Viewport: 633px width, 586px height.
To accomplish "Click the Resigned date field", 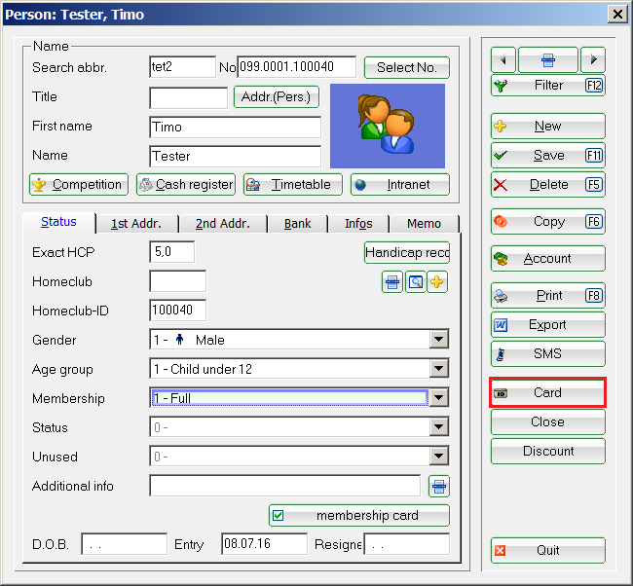I will pyautogui.click(x=407, y=544).
